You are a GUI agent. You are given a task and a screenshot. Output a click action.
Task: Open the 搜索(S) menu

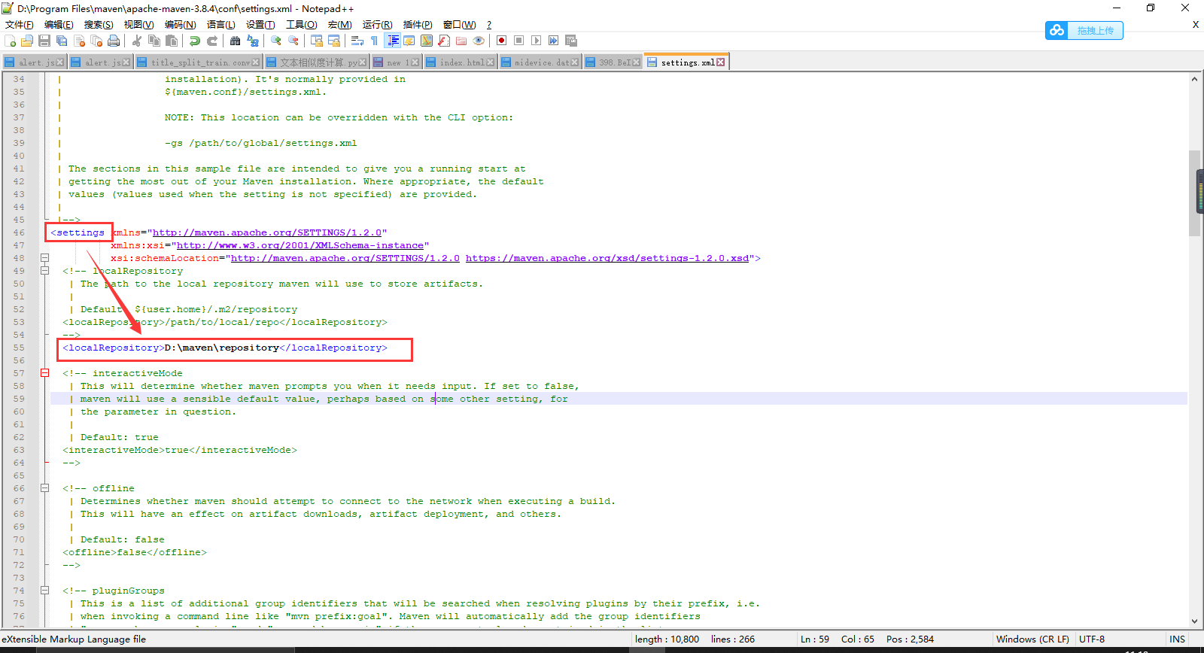pyautogui.click(x=99, y=25)
